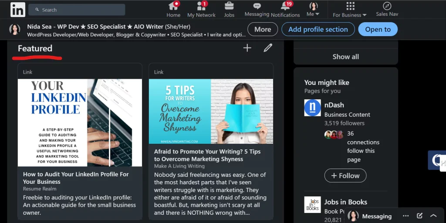Open 'How to Audit Your LinkedIn Profile' link title
Screen dimensions: 446x223
(76, 178)
